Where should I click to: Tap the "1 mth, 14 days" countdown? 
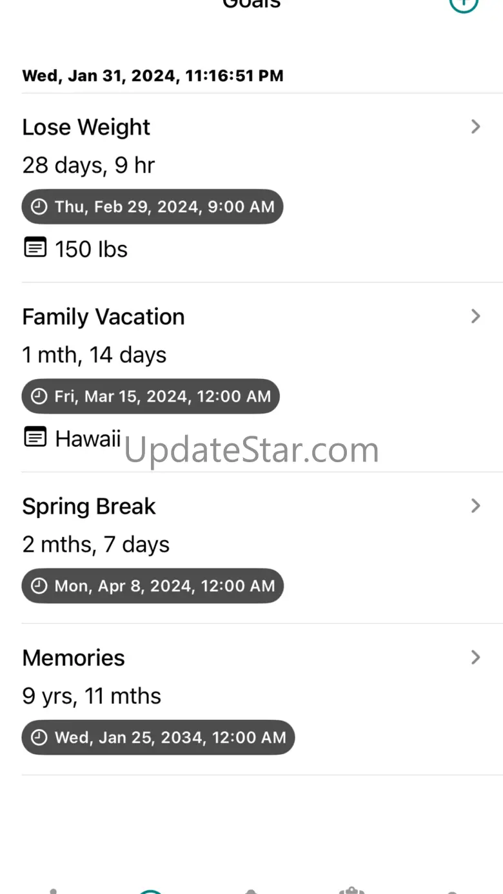94,355
